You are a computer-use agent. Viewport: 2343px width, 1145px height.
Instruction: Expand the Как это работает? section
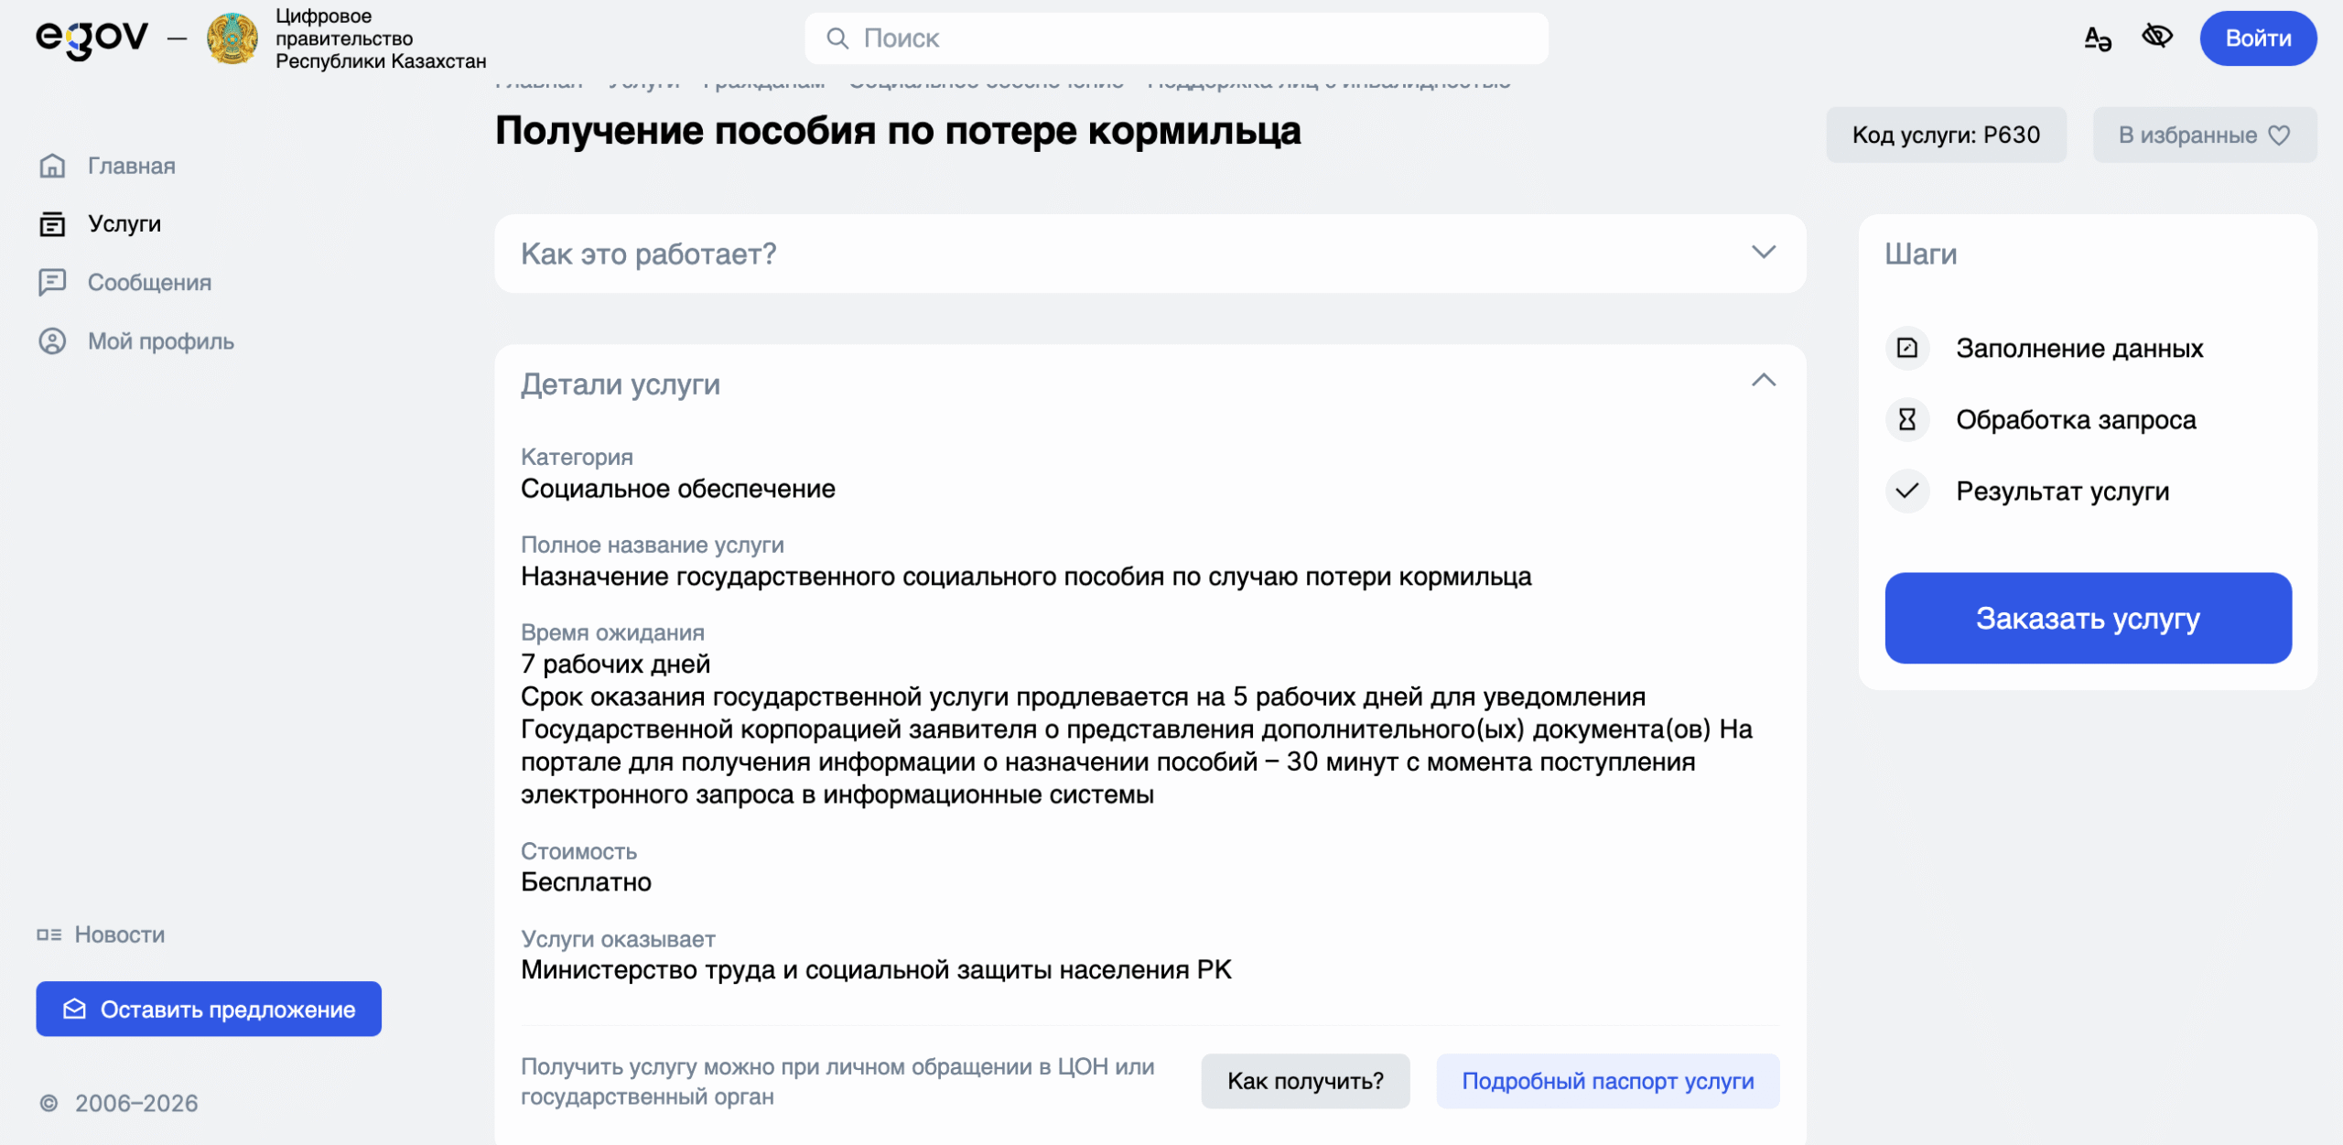[x=1150, y=254]
